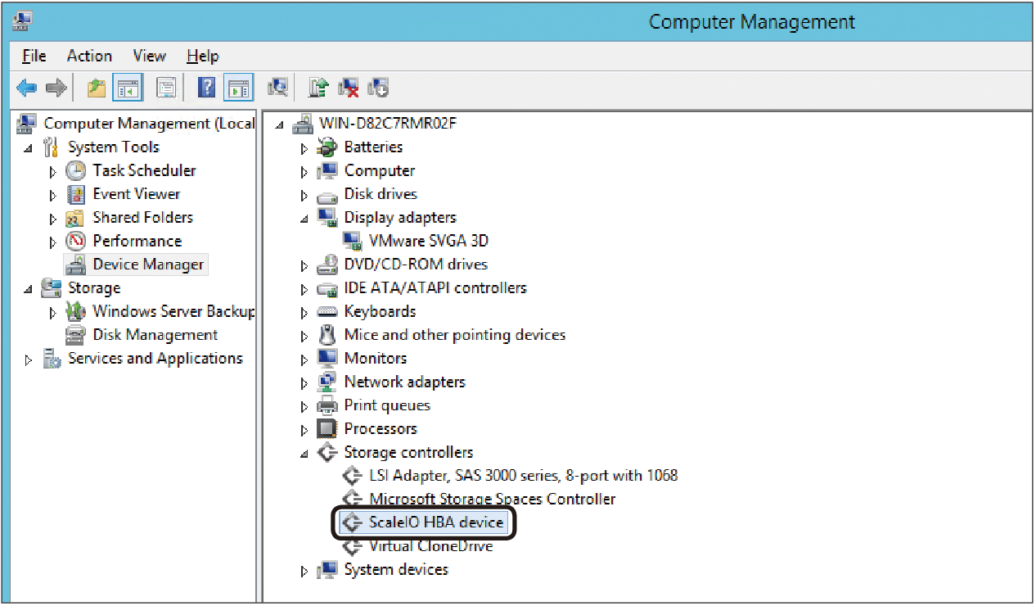This screenshot has height=606, width=1036.
Task: Open the Help menu
Action: coord(202,56)
